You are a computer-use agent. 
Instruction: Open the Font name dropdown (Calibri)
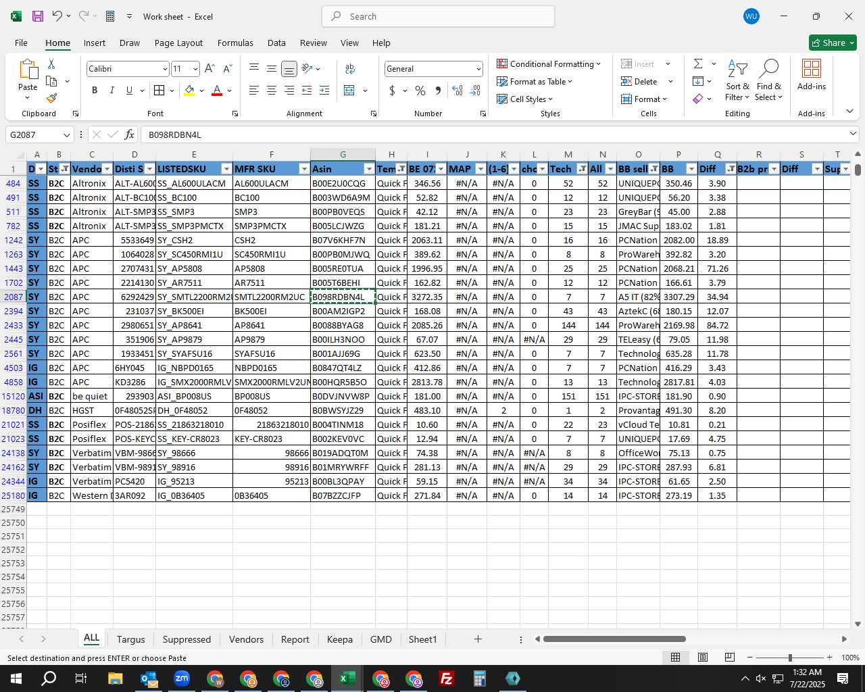(x=164, y=69)
